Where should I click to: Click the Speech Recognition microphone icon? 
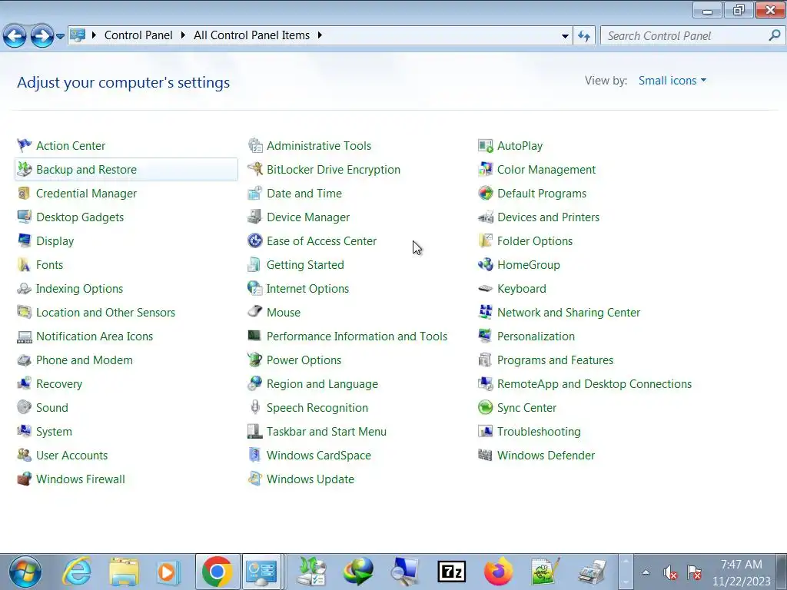(255, 407)
